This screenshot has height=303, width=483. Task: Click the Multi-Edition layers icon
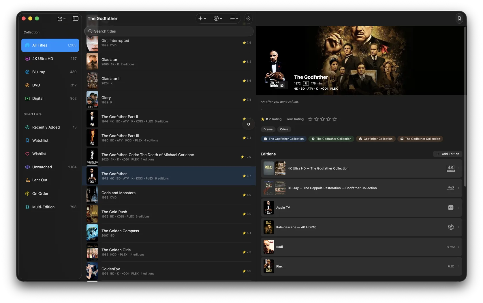[27, 207]
